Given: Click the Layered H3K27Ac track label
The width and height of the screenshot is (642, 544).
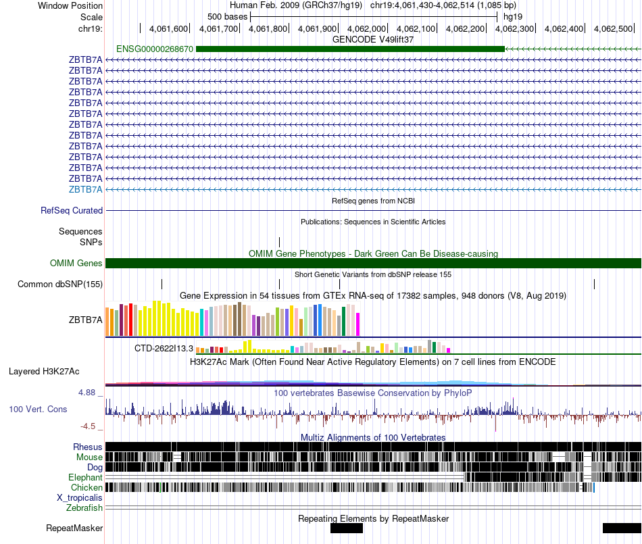Looking at the screenshot, I should coord(44,371).
